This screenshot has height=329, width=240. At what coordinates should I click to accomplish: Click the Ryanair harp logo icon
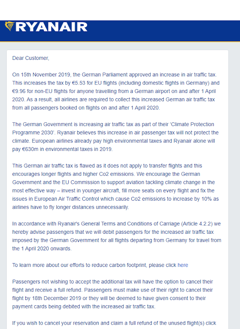coord(10,26)
